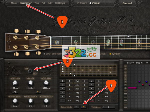The width and height of the screenshot is (150, 112).
Task: Click the topmost down-strum icon in sequencer
Action: point(125,66)
